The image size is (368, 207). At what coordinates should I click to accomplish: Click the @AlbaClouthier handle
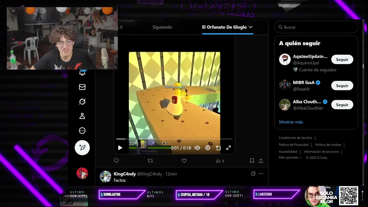[308, 108]
